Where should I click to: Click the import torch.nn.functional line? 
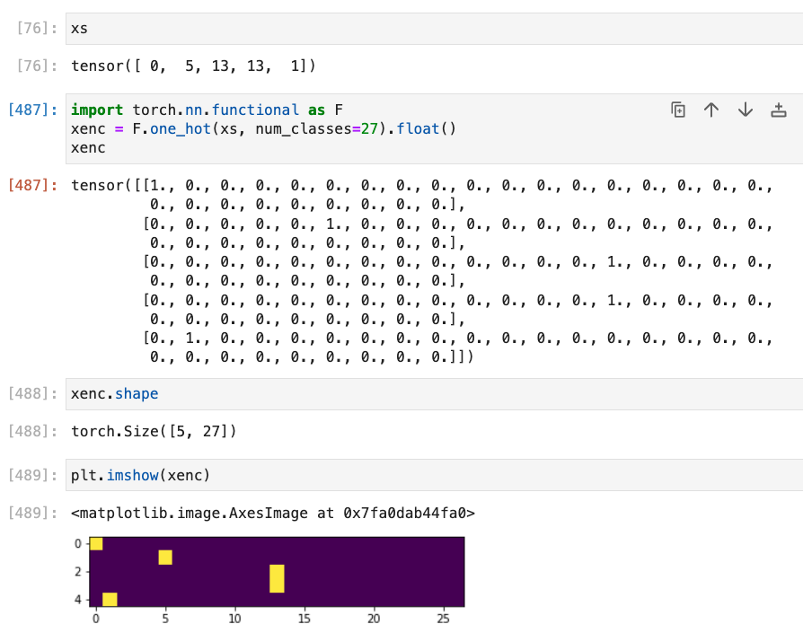(207, 110)
